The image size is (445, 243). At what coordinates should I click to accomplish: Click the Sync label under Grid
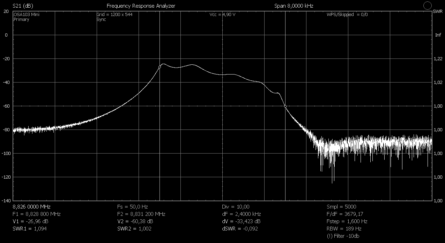tap(101, 19)
